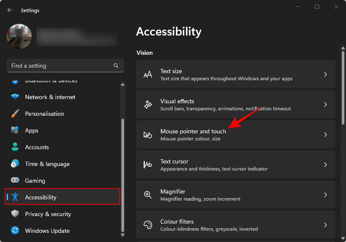Screen dimensions: 346x242
Task: Minimize the Settings window
Action: pyautogui.click(x=298, y=7)
